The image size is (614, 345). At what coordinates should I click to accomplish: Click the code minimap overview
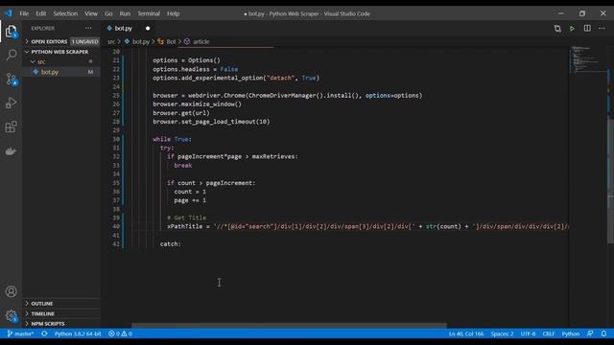point(587,59)
